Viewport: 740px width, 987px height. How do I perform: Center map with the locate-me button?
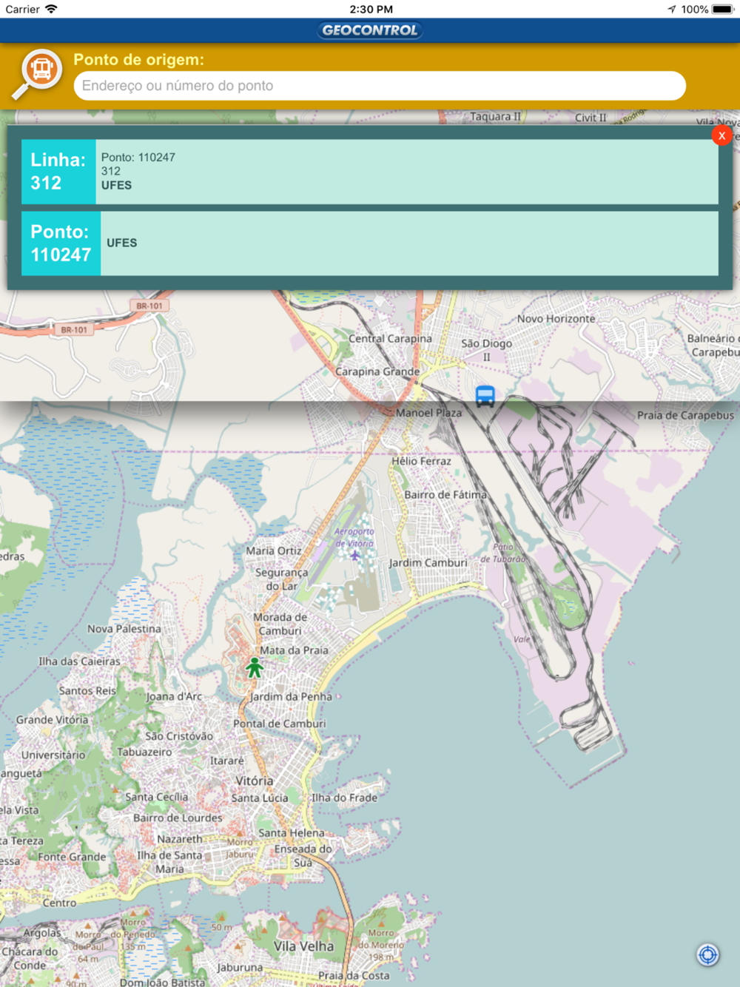click(707, 955)
